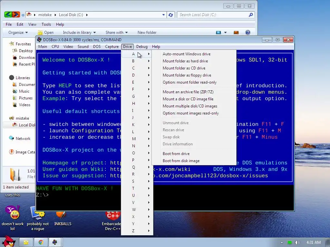Open the Main menu in DOSBox-X
This screenshot has height=247, width=330.
43,47
